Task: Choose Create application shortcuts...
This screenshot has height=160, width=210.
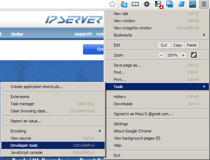Action: coord(53,87)
